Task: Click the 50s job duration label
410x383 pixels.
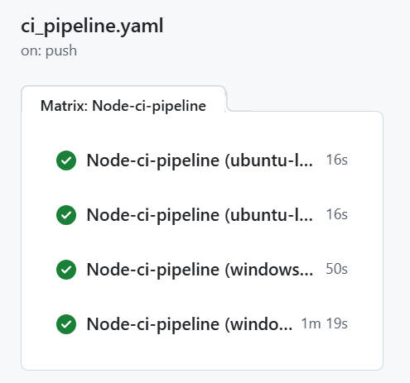Action: tap(336, 269)
